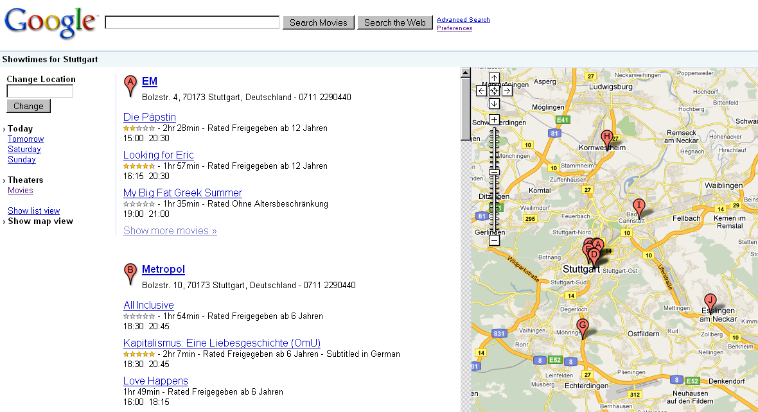This screenshot has height=412, width=758.
Task: Select map marker J near Esslingen
Action: [710, 300]
